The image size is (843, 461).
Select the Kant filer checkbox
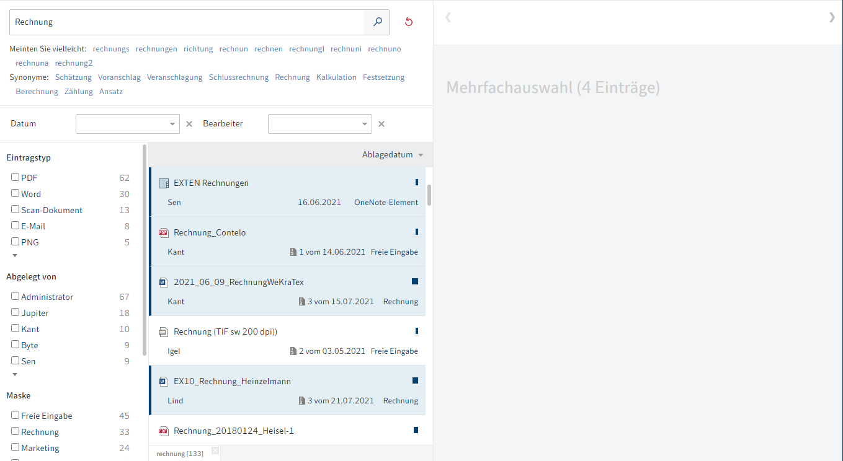tap(16, 328)
